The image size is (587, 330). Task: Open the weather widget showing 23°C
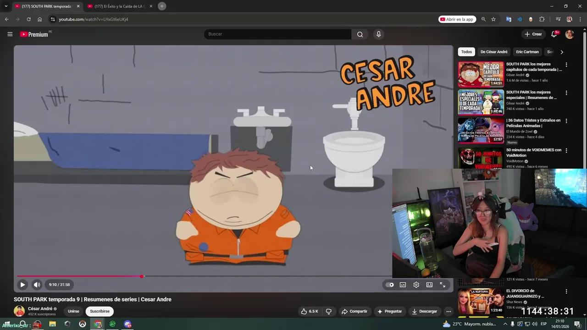pos(470,324)
